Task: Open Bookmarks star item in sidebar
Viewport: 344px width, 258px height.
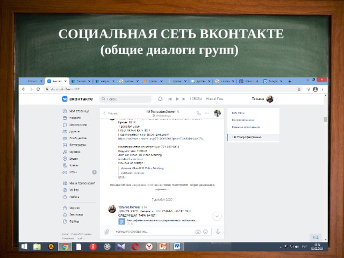Action: [73, 214]
